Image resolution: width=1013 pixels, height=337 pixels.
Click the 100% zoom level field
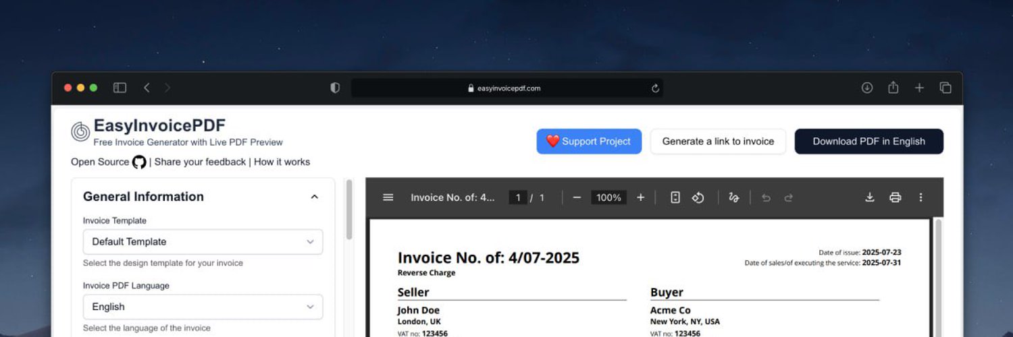pyautogui.click(x=608, y=197)
